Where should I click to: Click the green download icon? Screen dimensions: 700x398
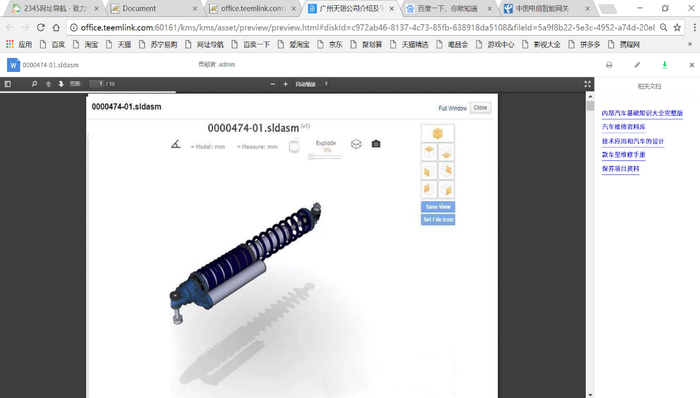pyautogui.click(x=664, y=65)
